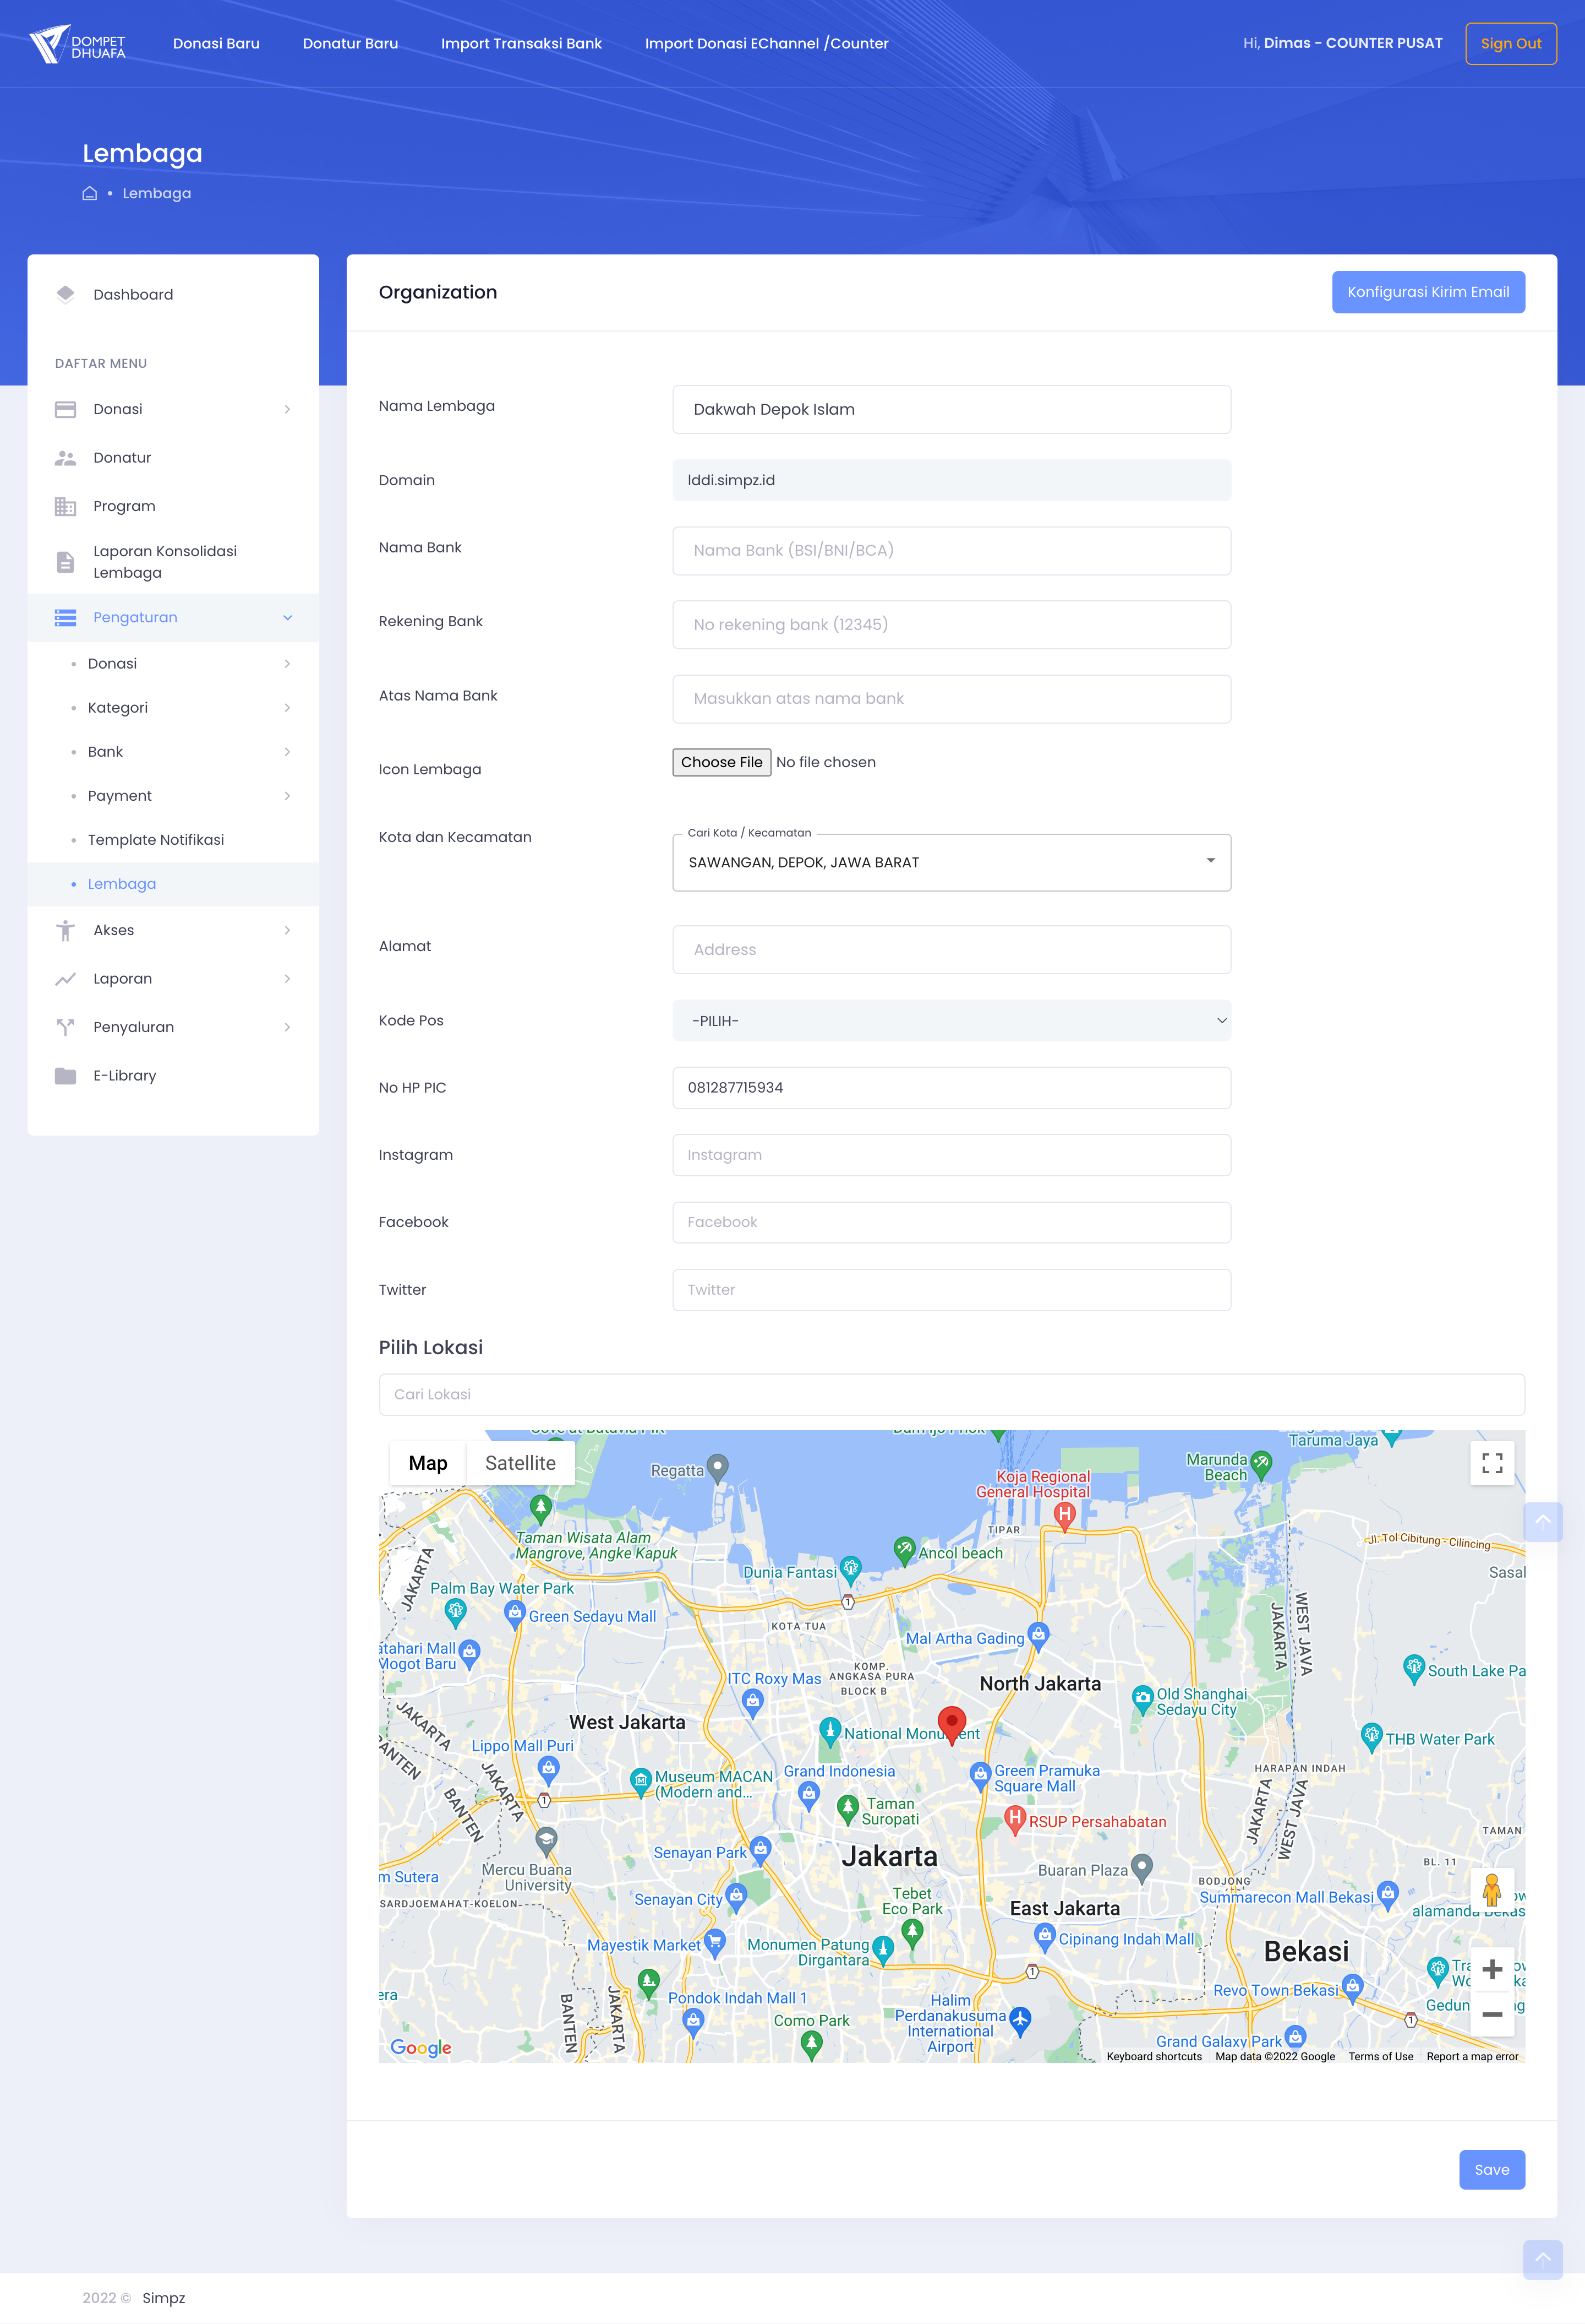Click the Save button
This screenshot has height=2324, width=1585.
(x=1491, y=2169)
